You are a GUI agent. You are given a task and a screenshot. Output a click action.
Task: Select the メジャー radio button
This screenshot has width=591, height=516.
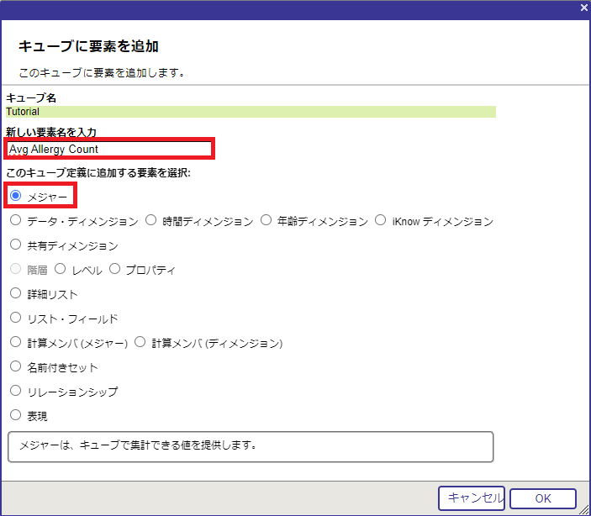point(16,196)
